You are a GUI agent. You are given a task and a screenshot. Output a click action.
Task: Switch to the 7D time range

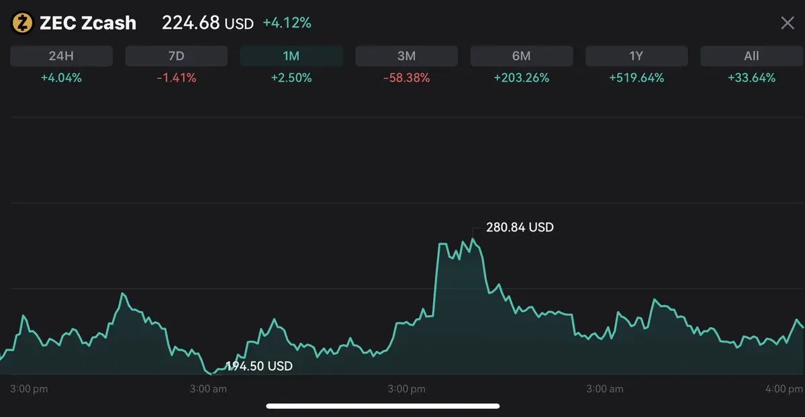(x=177, y=56)
